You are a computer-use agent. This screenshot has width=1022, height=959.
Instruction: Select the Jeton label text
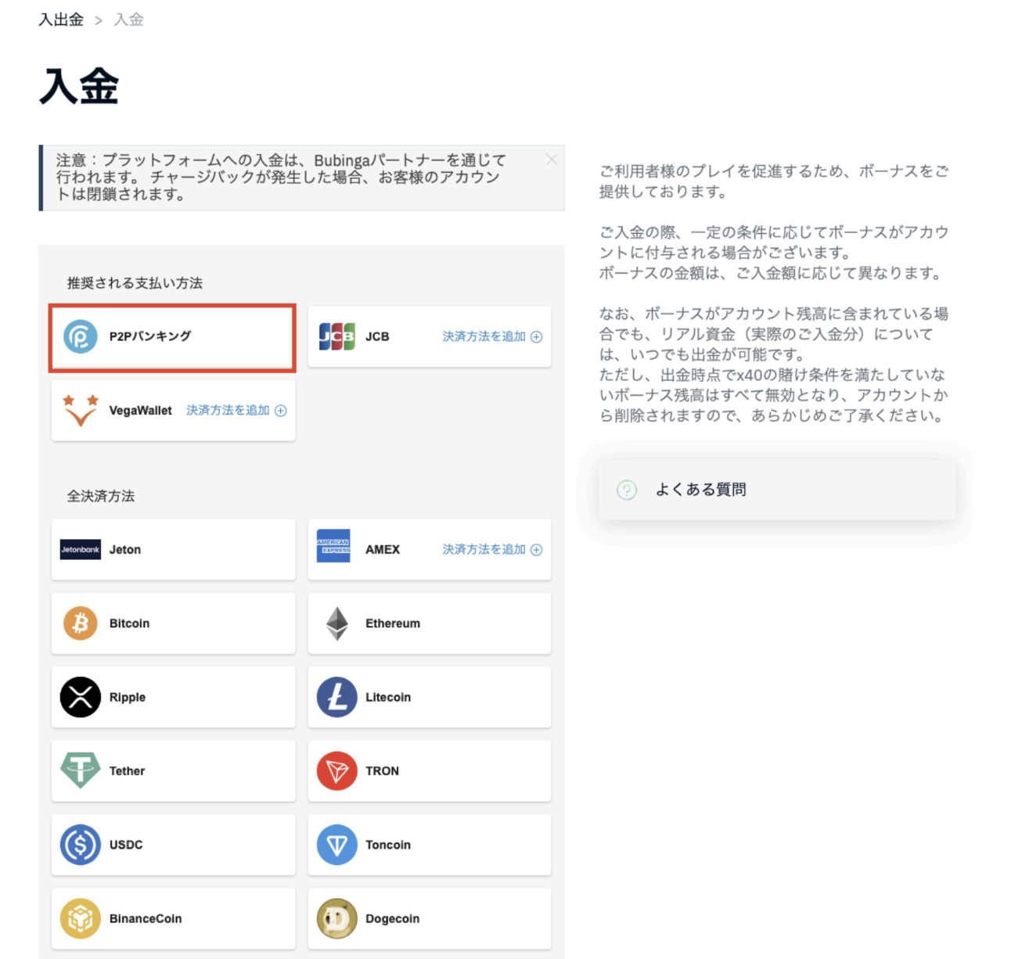[125, 549]
